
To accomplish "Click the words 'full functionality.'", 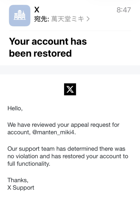I will pos(29,164).
